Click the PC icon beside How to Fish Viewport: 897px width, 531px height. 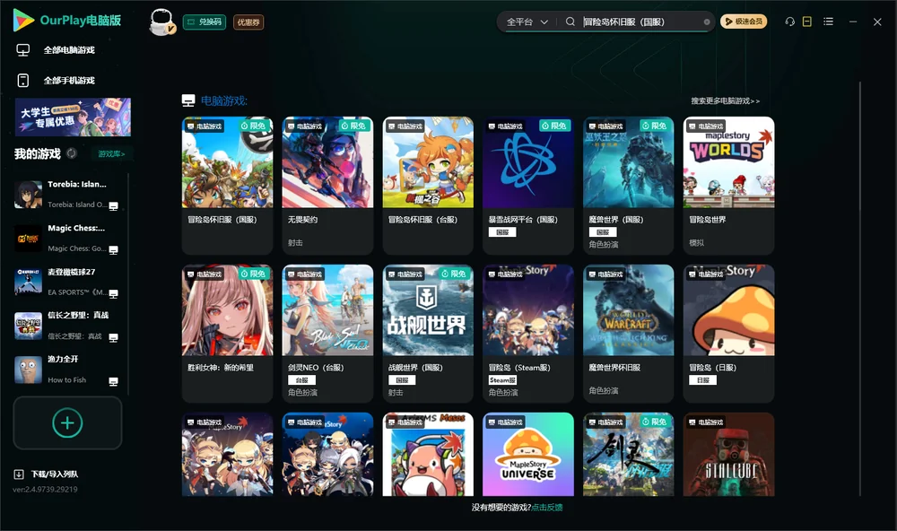(x=113, y=382)
